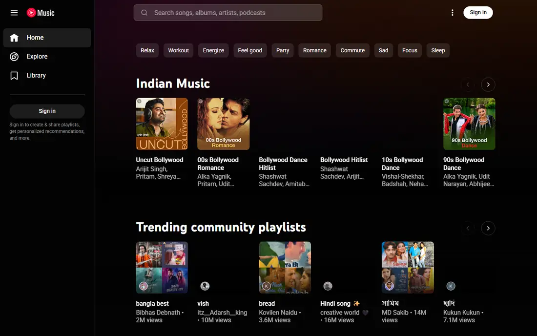Image resolution: width=537 pixels, height=336 pixels.
Task: Click Vishal-Shekhar, Badshah, Neha artist text
Action: coord(405,180)
